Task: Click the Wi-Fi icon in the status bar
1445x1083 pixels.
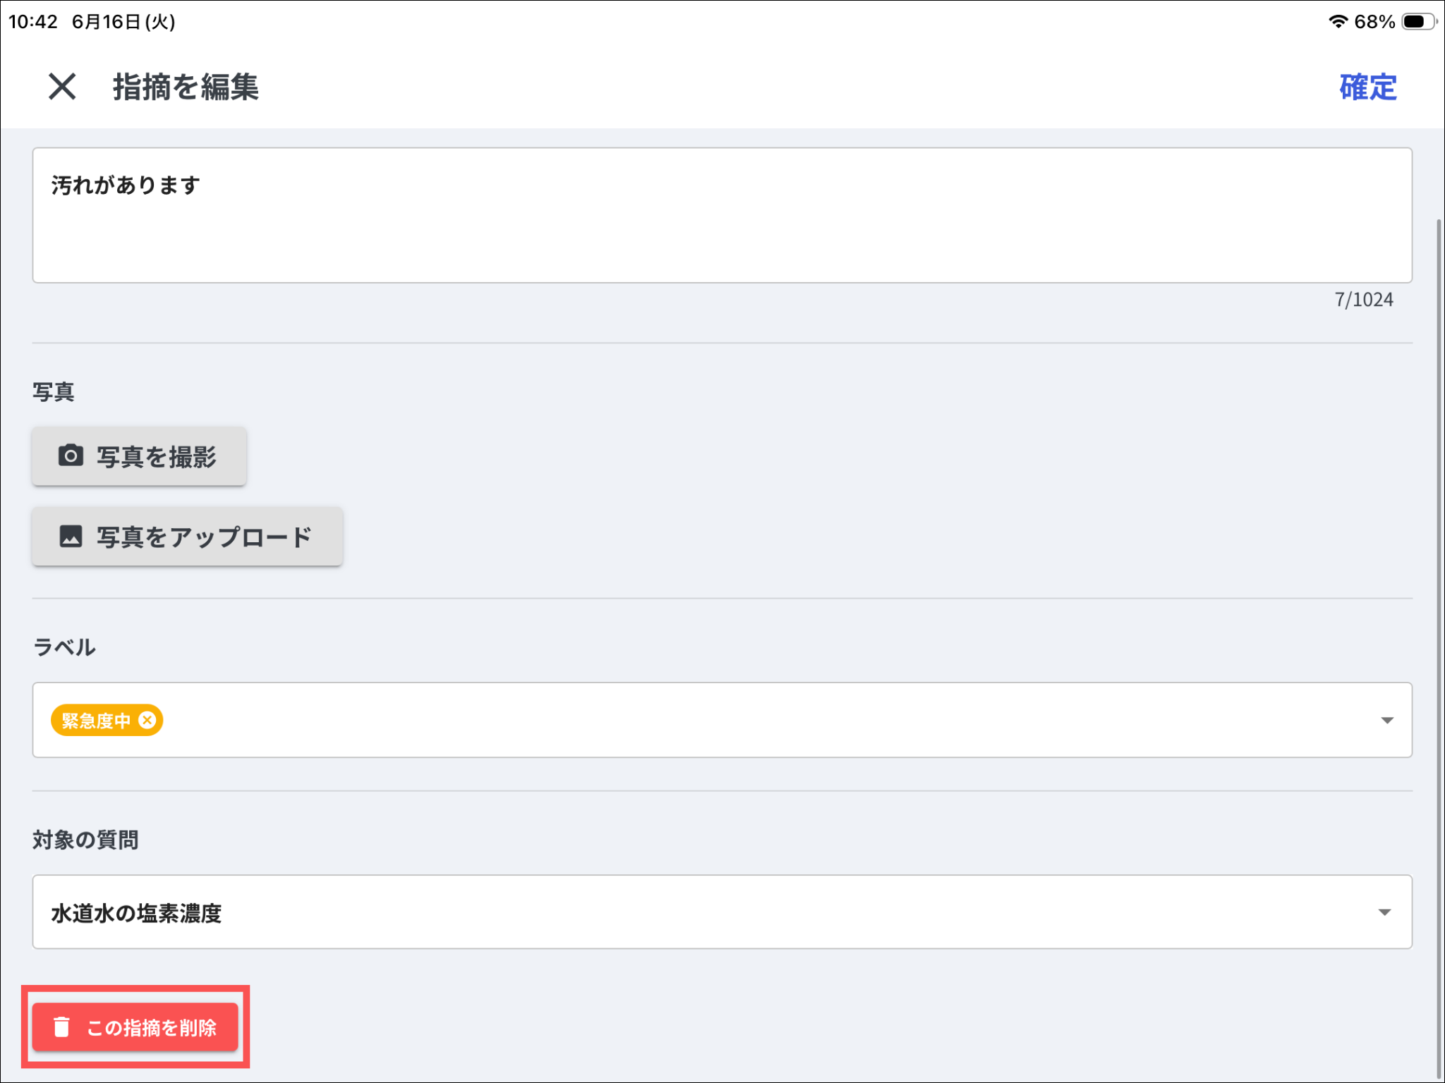Action: [x=1338, y=21]
